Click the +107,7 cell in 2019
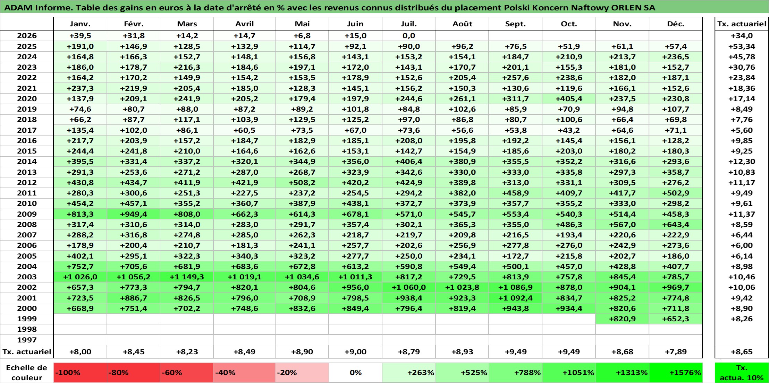 click(676, 109)
